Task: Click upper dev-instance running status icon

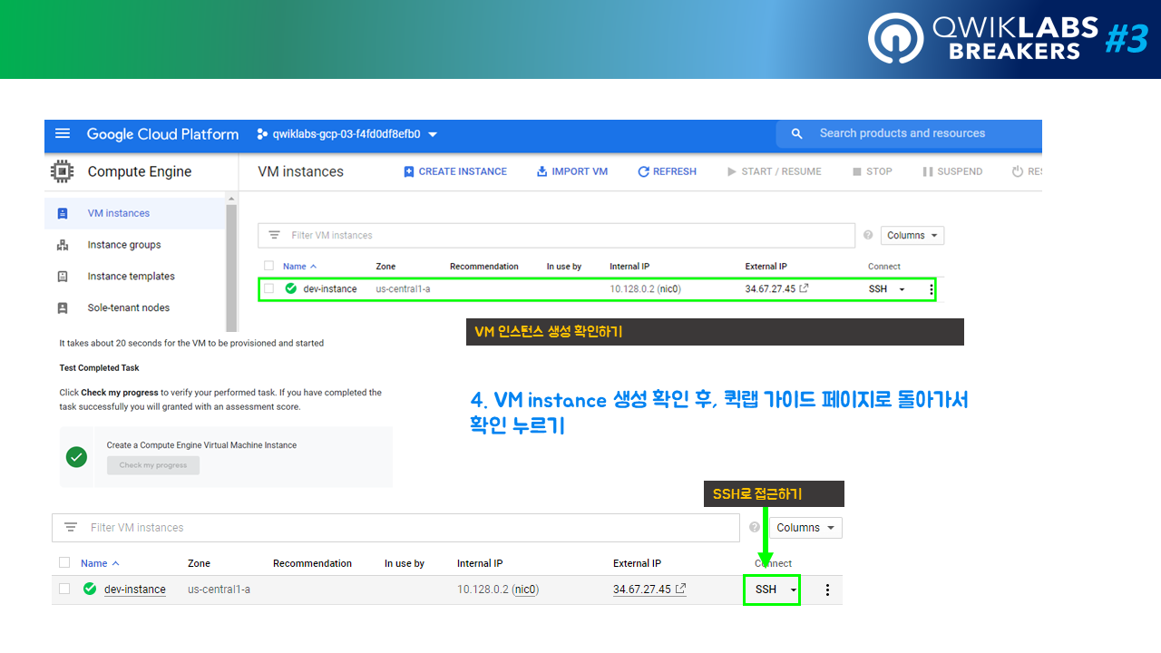Action: point(291,288)
